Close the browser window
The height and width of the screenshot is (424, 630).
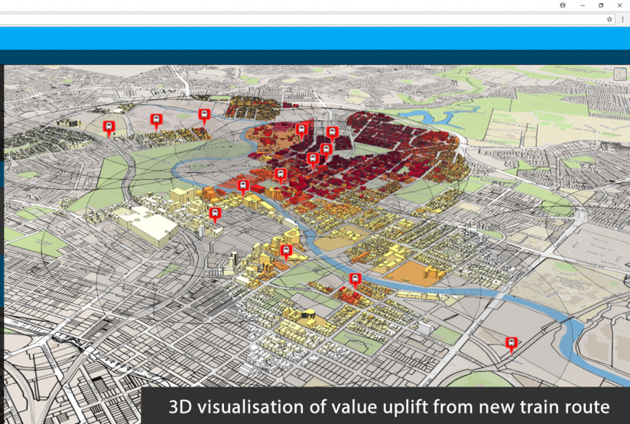(619, 5)
